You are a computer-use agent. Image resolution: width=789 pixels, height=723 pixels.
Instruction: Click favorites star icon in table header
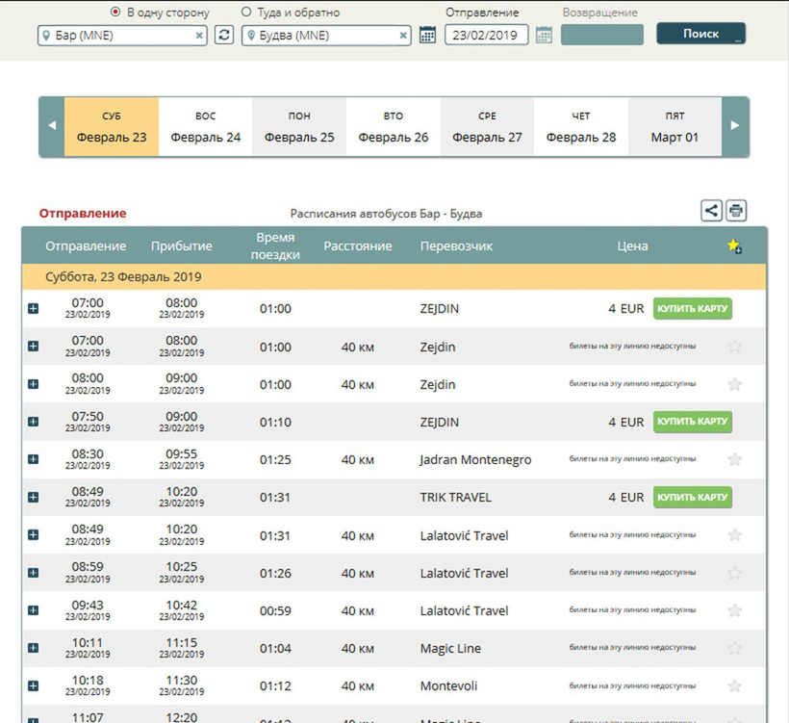[x=734, y=246]
